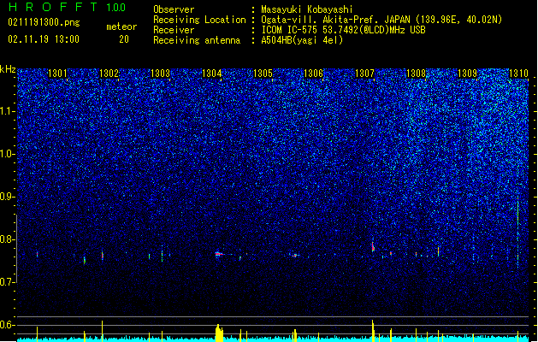Click time marker 1310
Viewport: 538px width, 342px height.
(518, 73)
